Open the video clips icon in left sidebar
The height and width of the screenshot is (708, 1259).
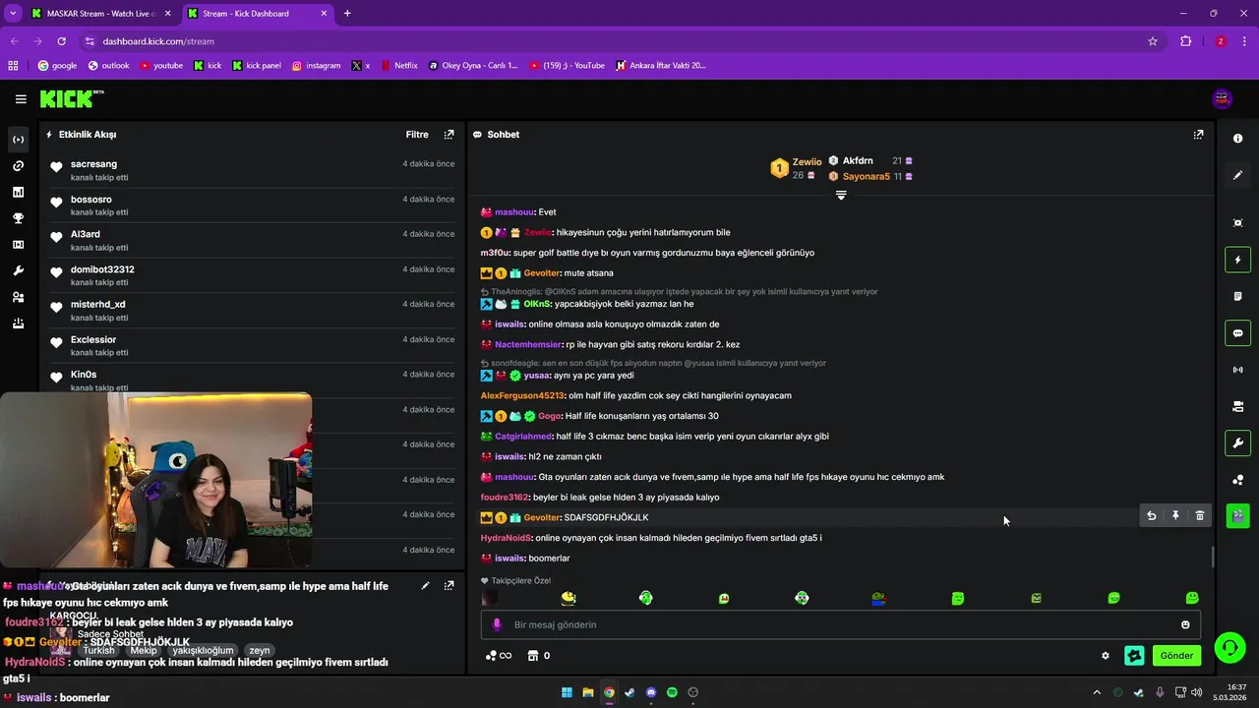pyautogui.click(x=18, y=245)
